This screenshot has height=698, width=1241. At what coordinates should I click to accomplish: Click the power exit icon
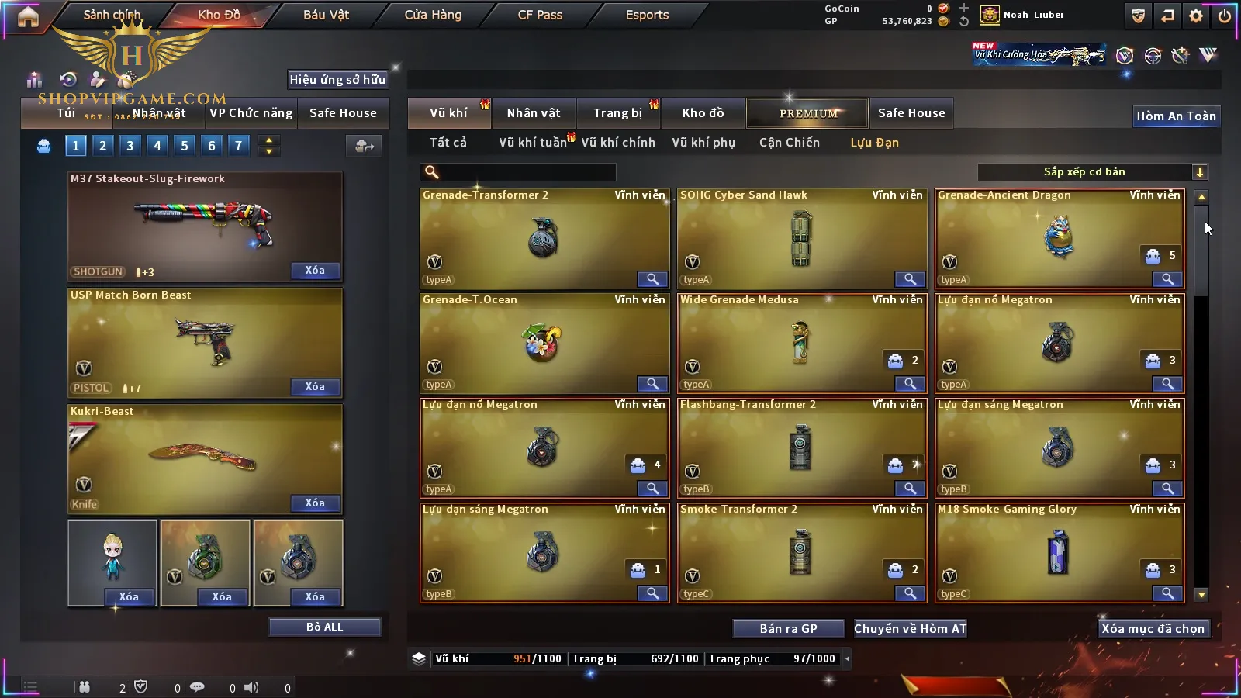(1225, 16)
